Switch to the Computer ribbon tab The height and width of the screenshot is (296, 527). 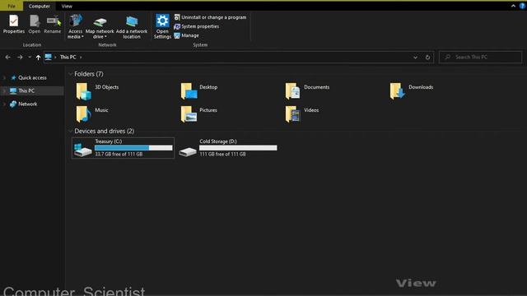pos(40,6)
